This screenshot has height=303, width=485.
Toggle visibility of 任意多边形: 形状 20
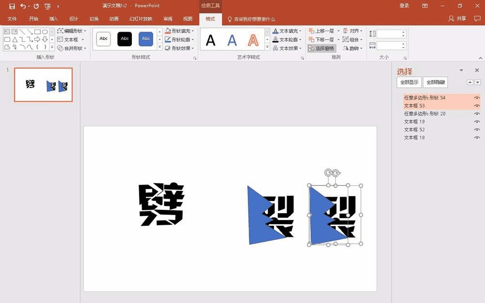pyautogui.click(x=477, y=114)
